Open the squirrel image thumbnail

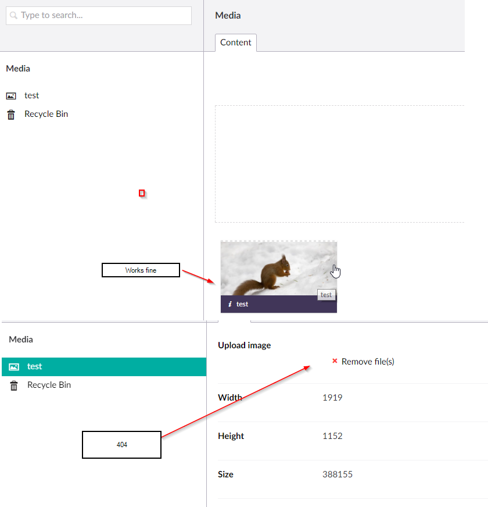coord(278,269)
